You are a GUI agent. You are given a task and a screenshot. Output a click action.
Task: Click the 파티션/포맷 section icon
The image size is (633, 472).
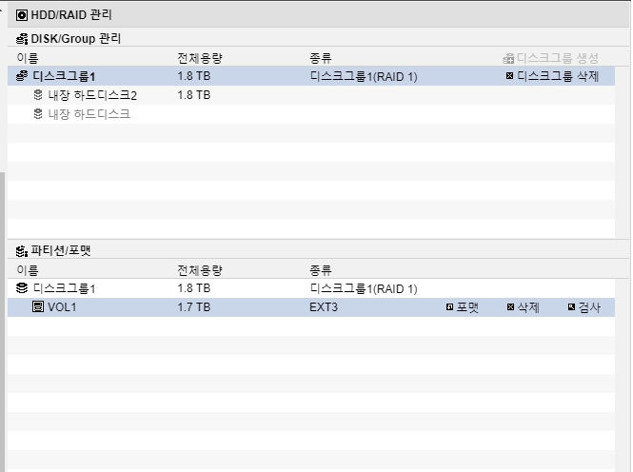(x=22, y=251)
